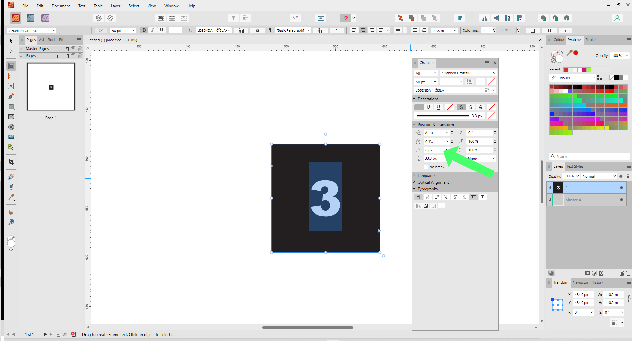Select the Move tool arrow

pyautogui.click(x=11, y=41)
